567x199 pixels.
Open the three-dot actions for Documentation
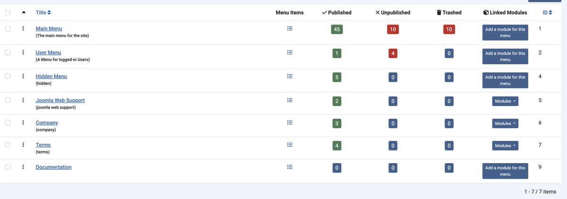pyautogui.click(x=23, y=167)
